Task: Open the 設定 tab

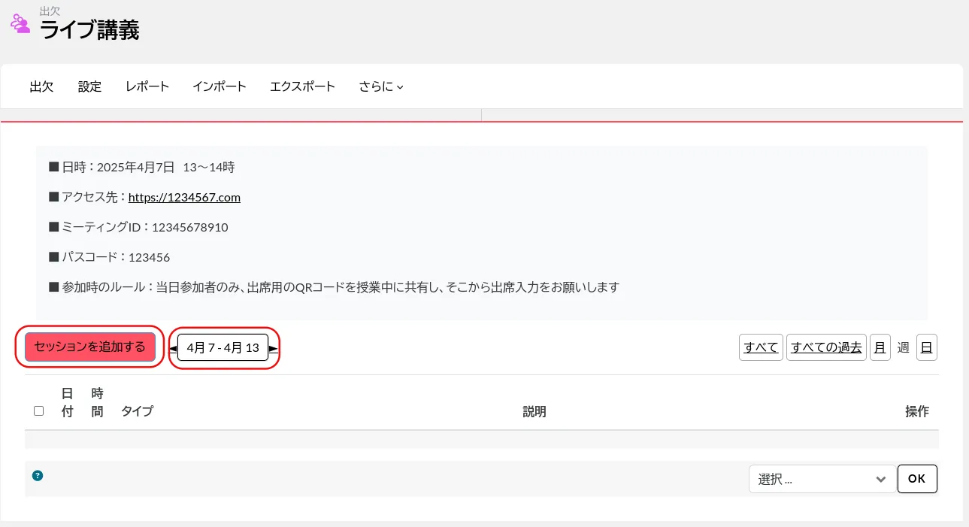Action: tap(89, 86)
